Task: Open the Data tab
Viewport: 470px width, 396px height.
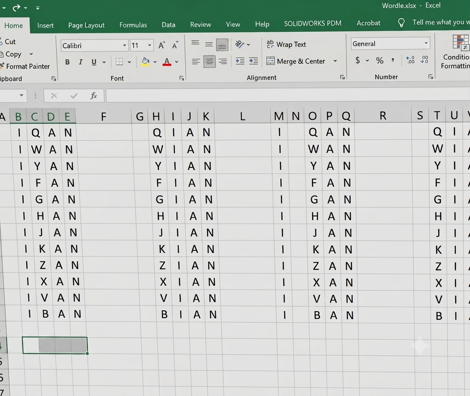Action: click(x=169, y=25)
